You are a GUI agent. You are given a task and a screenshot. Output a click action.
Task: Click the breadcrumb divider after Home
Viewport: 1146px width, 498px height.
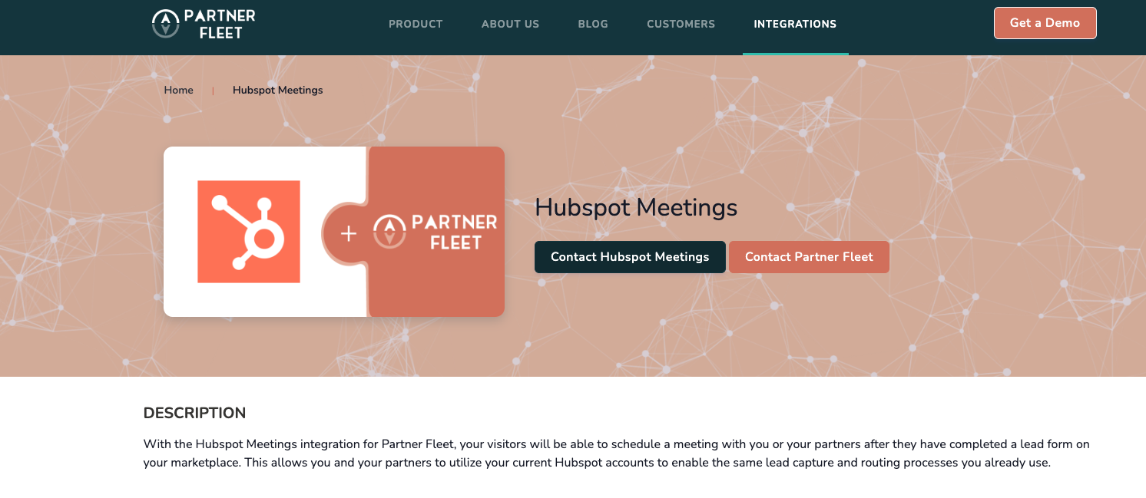(x=213, y=91)
